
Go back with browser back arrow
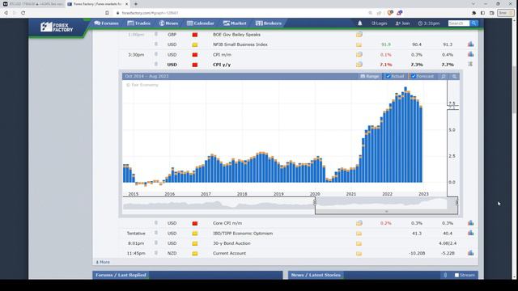pos(6,13)
